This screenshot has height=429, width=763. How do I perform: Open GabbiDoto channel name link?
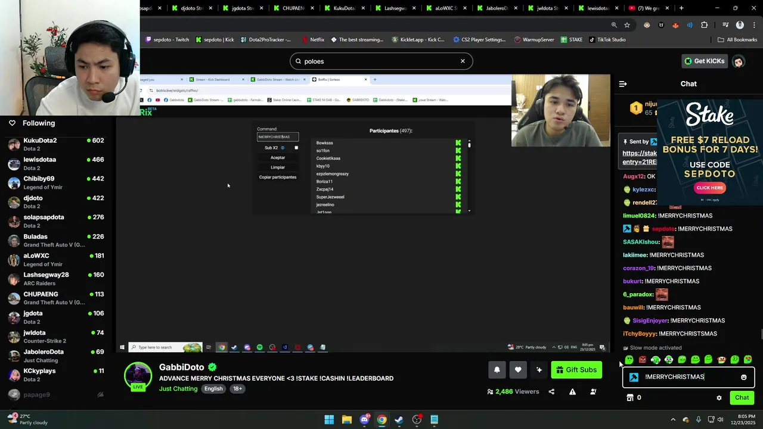[182, 367]
